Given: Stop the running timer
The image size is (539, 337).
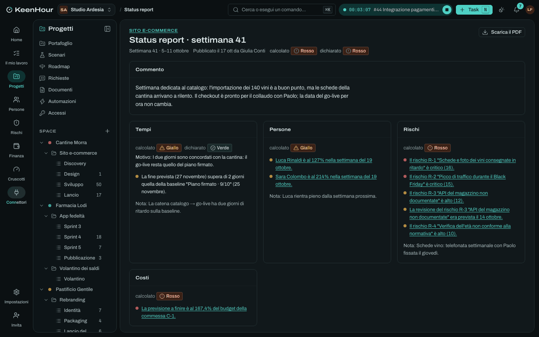Looking at the screenshot, I should pyautogui.click(x=447, y=10).
